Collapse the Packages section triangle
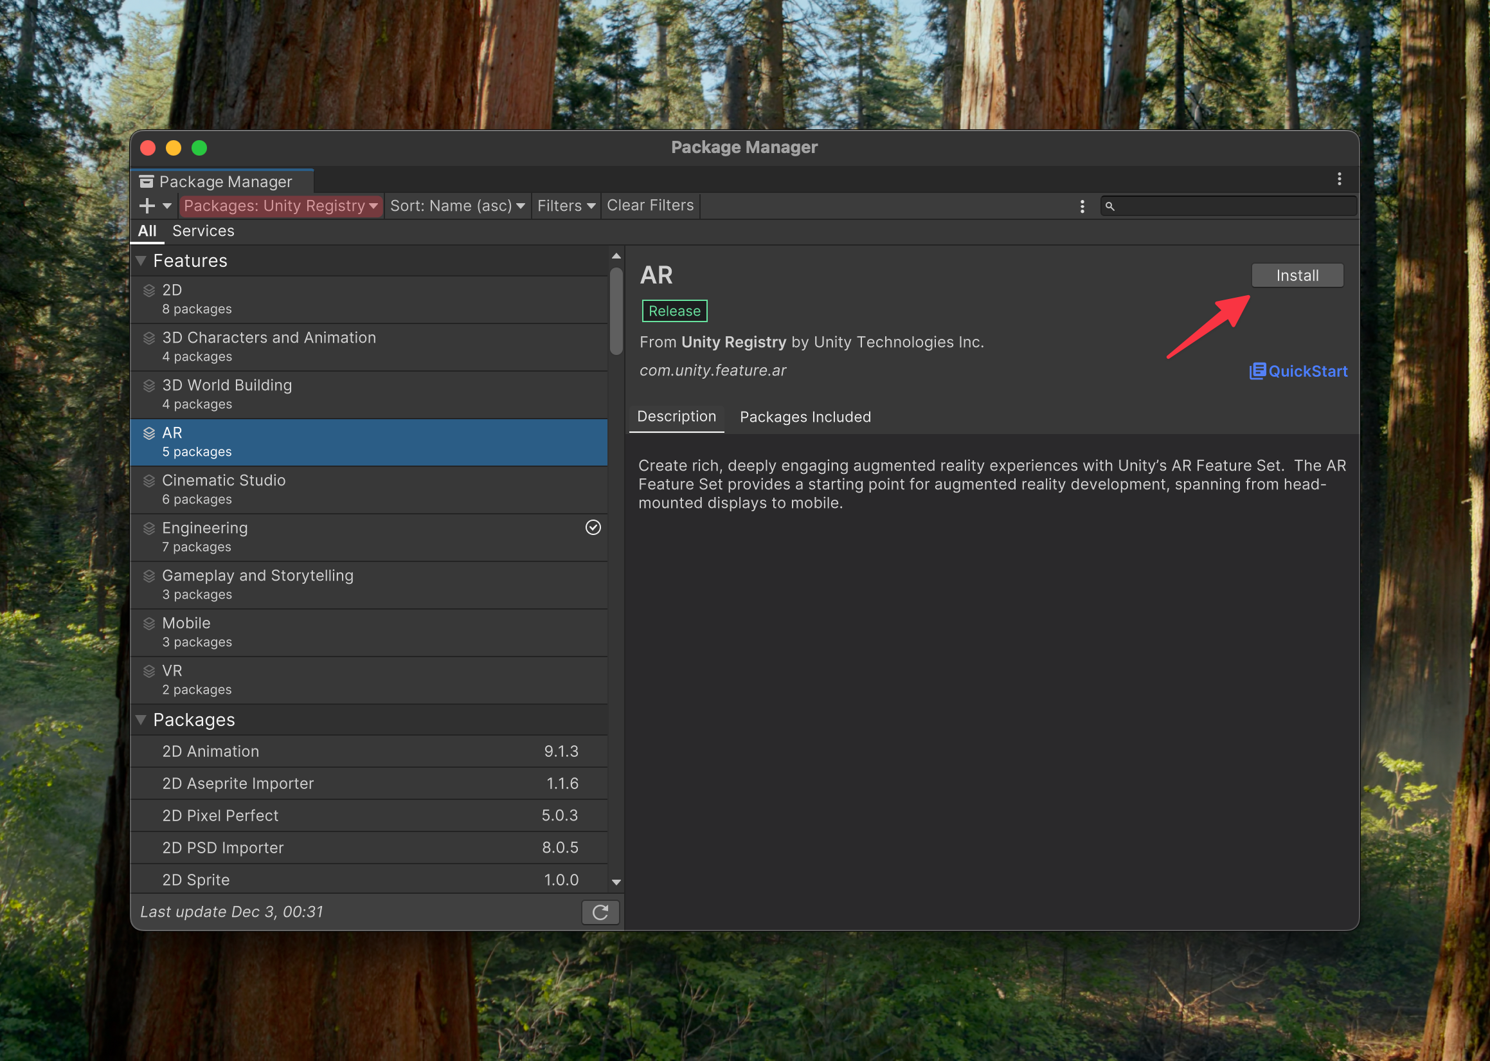 pos(141,720)
